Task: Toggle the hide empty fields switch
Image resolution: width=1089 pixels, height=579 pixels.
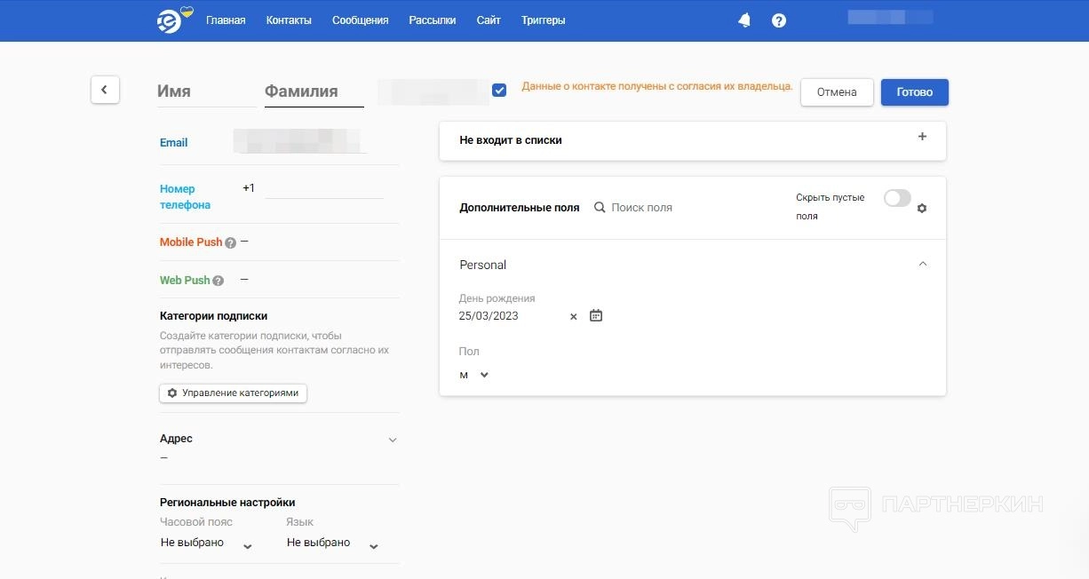Action: (897, 198)
